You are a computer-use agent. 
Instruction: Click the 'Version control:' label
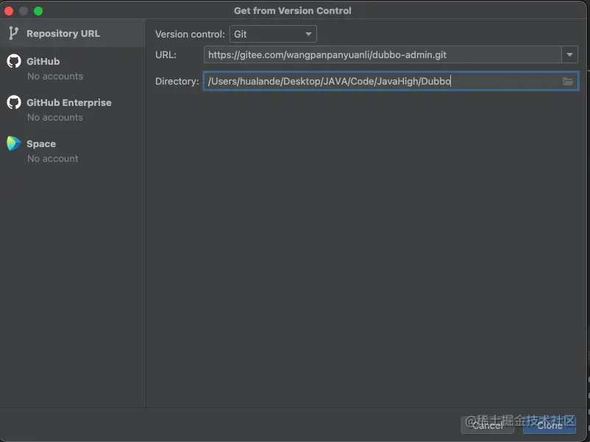190,35
